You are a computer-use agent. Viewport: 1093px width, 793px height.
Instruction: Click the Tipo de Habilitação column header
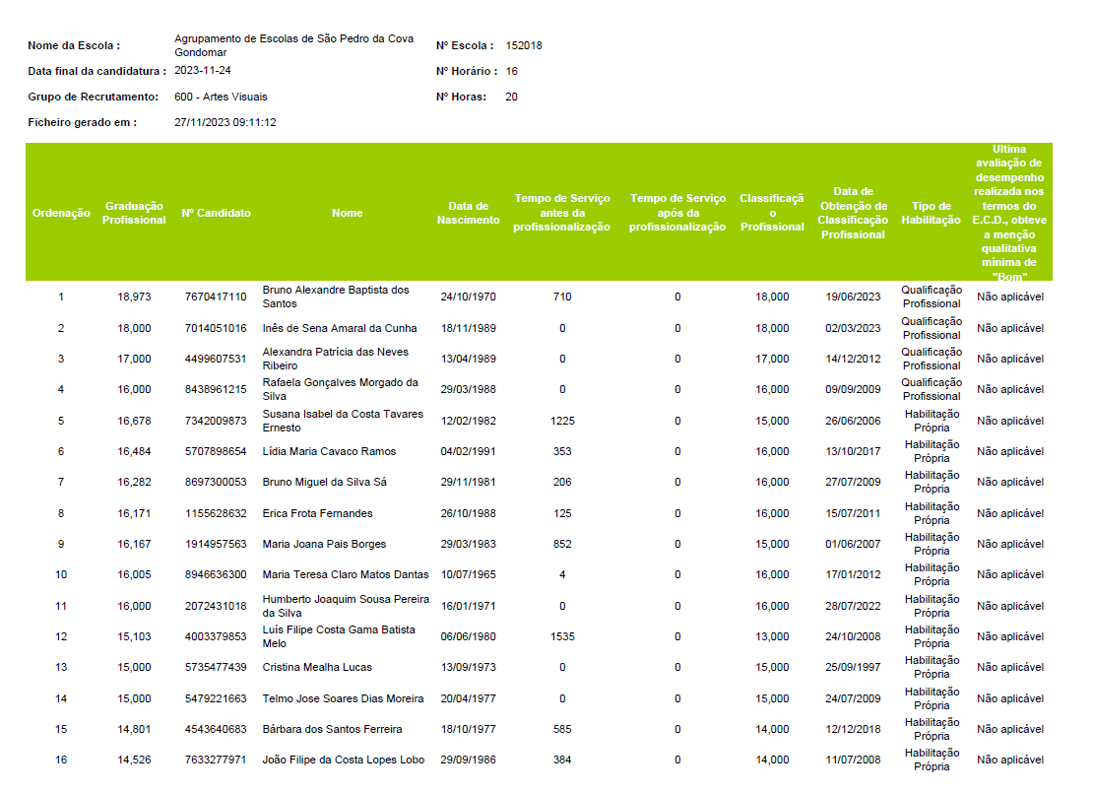click(931, 213)
